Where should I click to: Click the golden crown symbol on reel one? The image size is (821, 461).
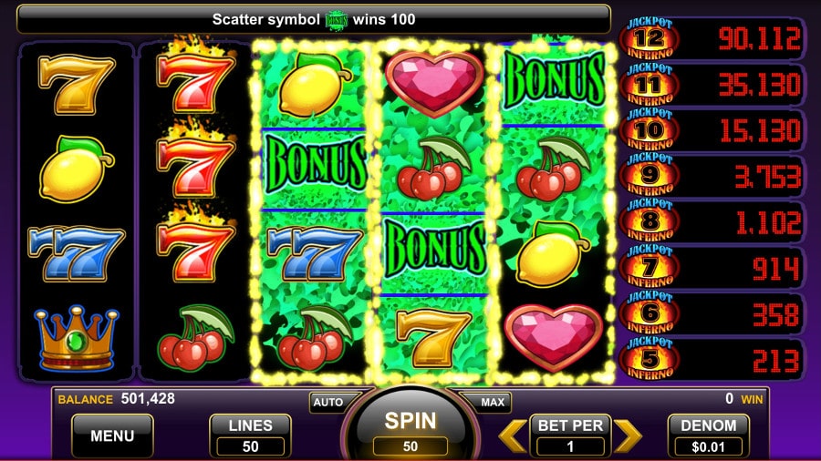[x=77, y=339]
